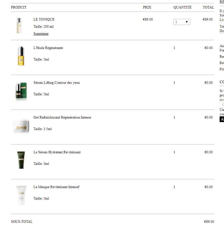Viewport: 224px width, 228px height.
Task: Click the PRODUIT column header
Action: (19, 7)
